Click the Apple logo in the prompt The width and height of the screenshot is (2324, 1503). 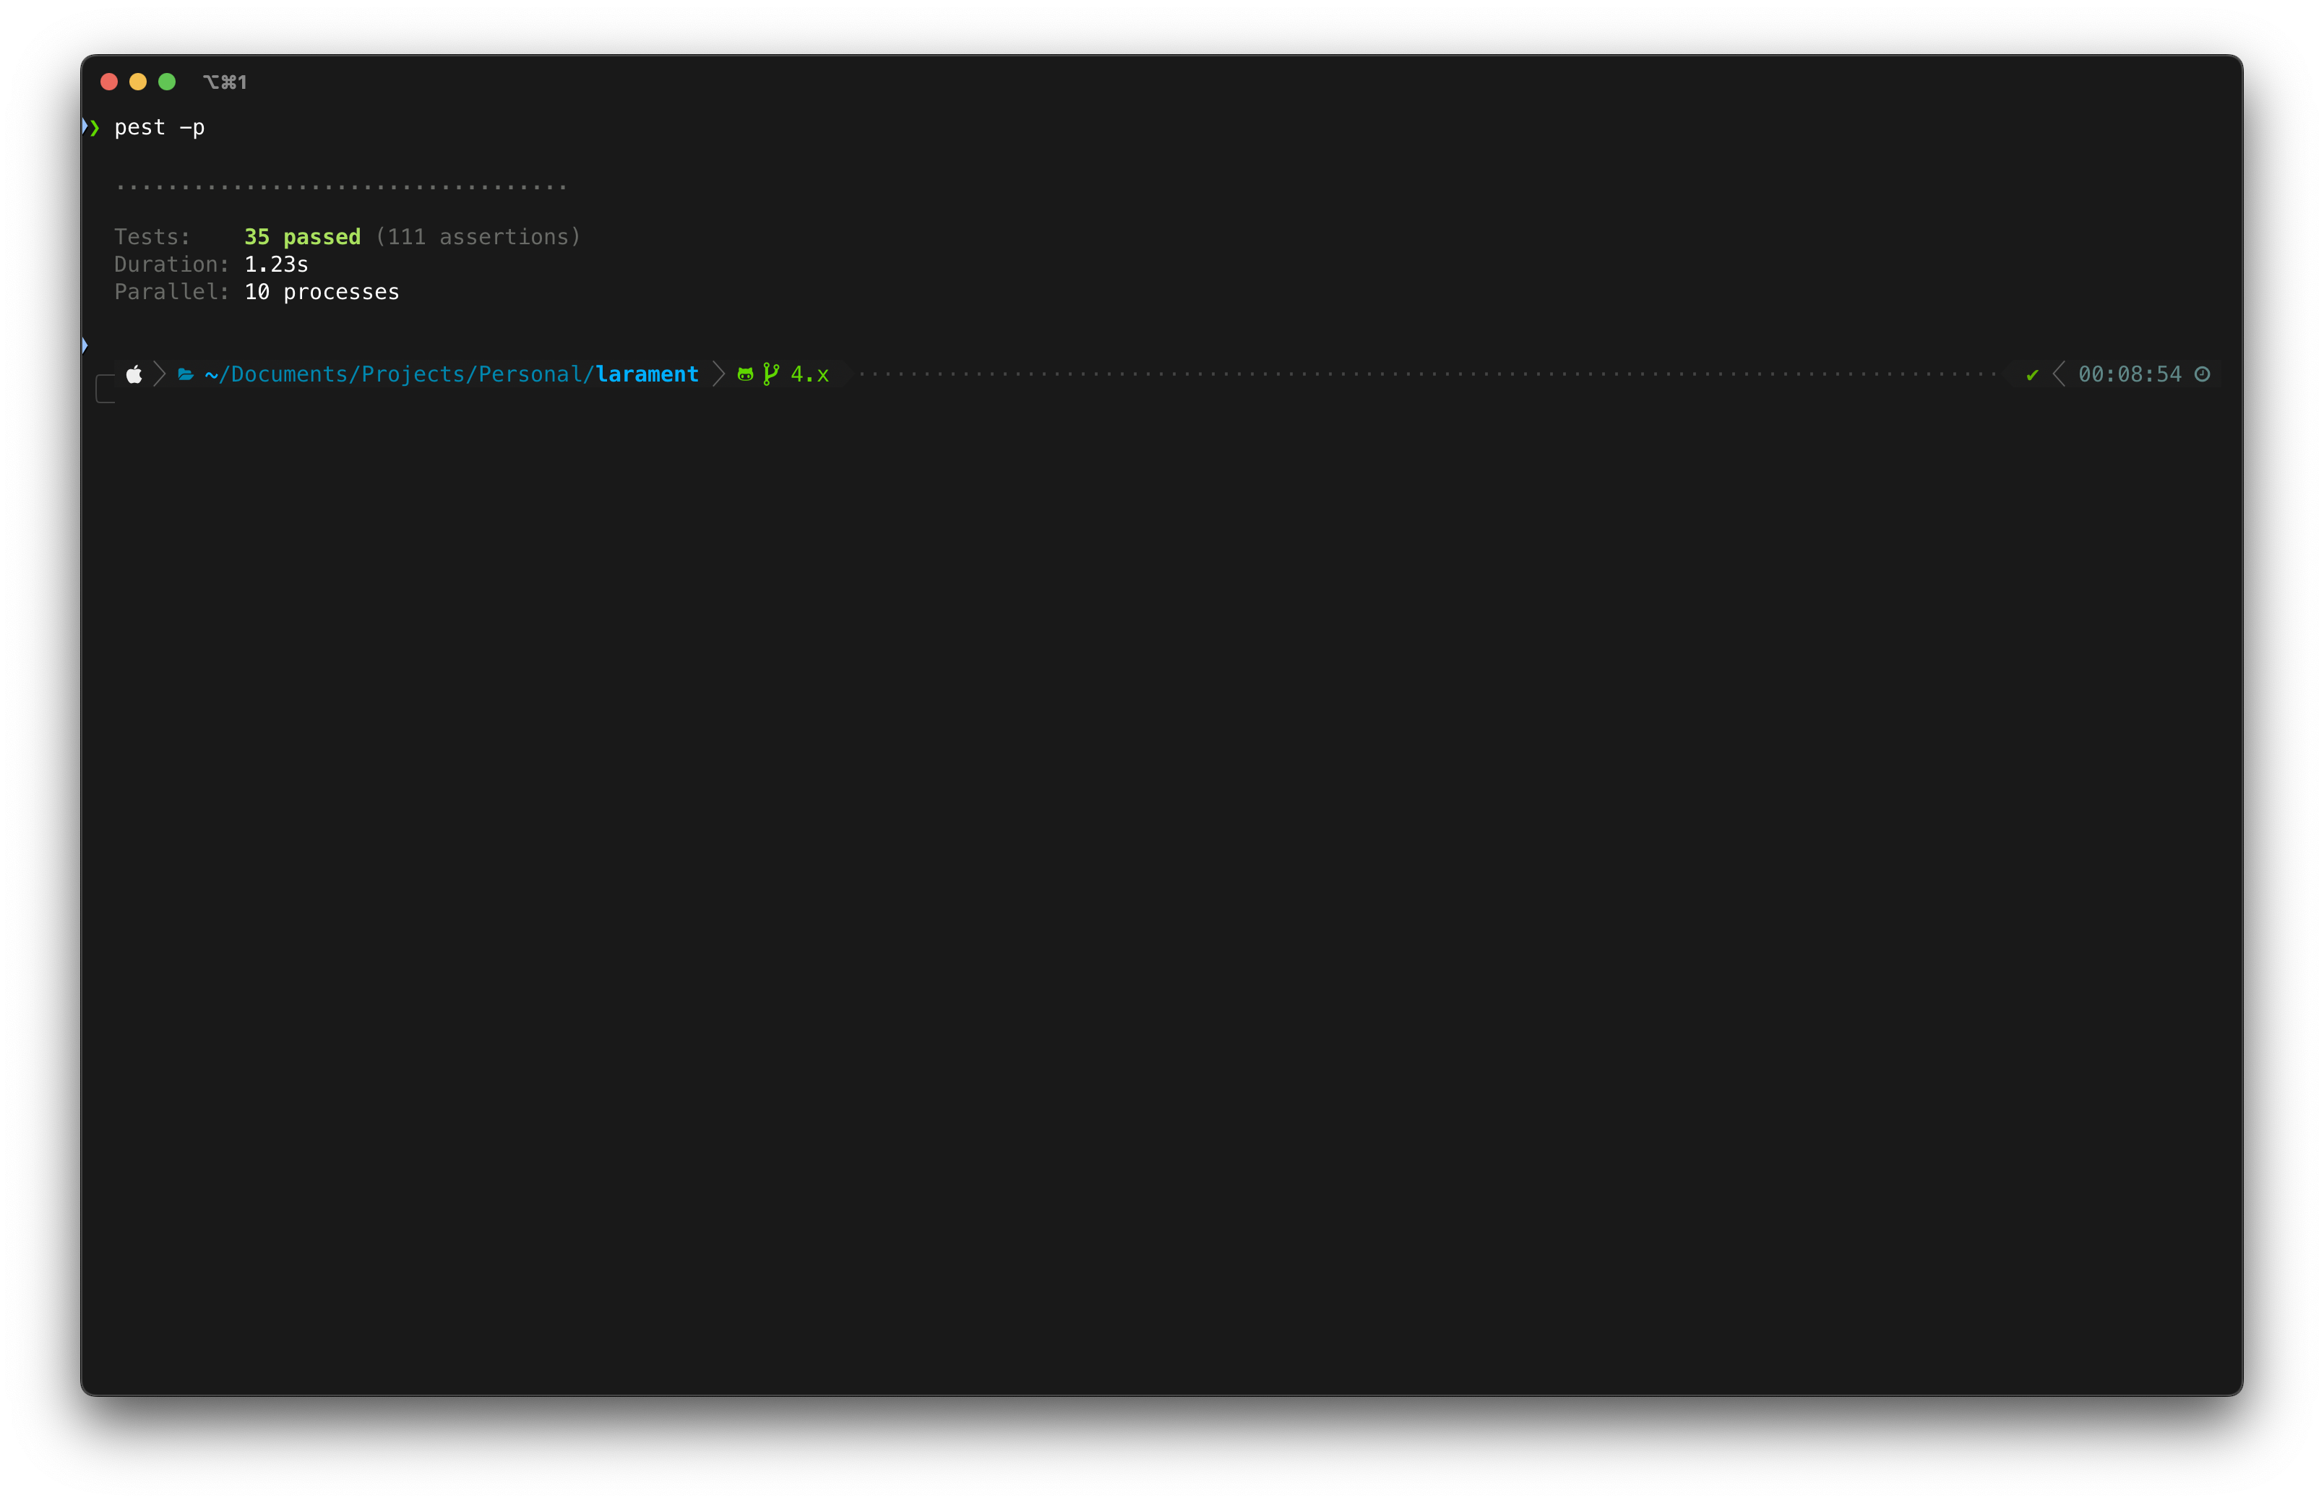click(134, 375)
